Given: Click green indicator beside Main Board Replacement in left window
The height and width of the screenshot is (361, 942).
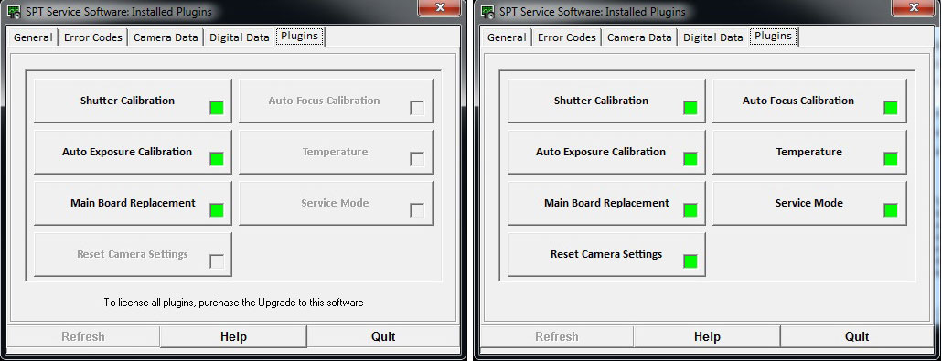Looking at the screenshot, I should (x=216, y=210).
